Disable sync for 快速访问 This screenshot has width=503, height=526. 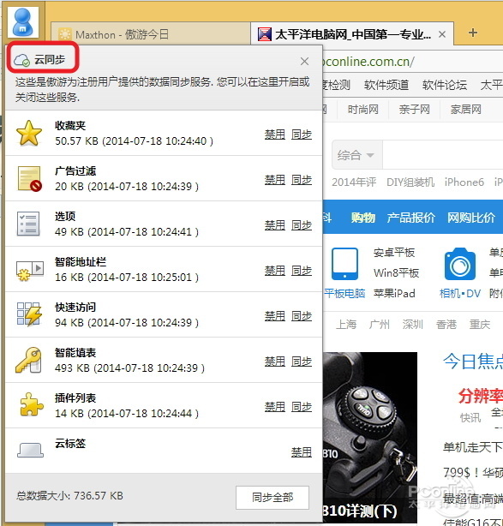click(275, 316)
